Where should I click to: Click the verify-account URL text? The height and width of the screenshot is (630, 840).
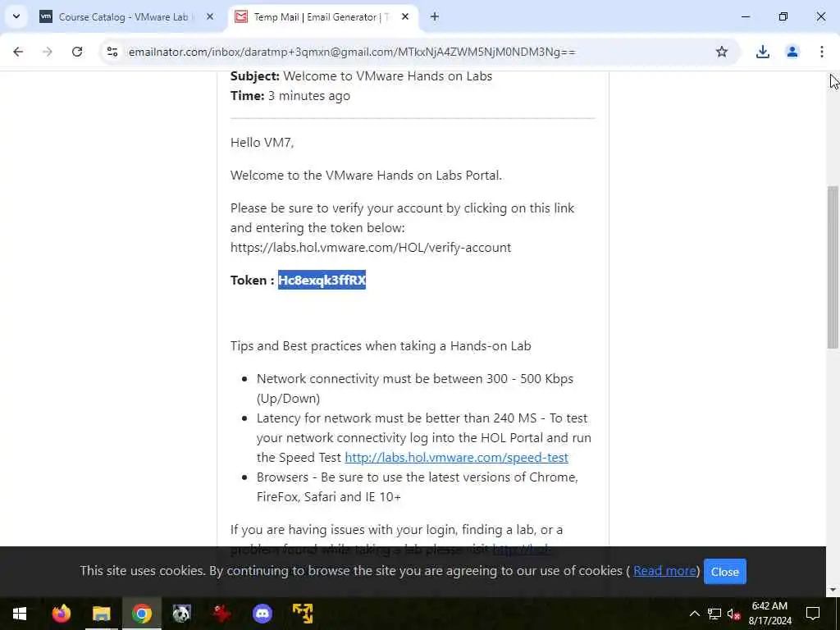coord(371,248)
